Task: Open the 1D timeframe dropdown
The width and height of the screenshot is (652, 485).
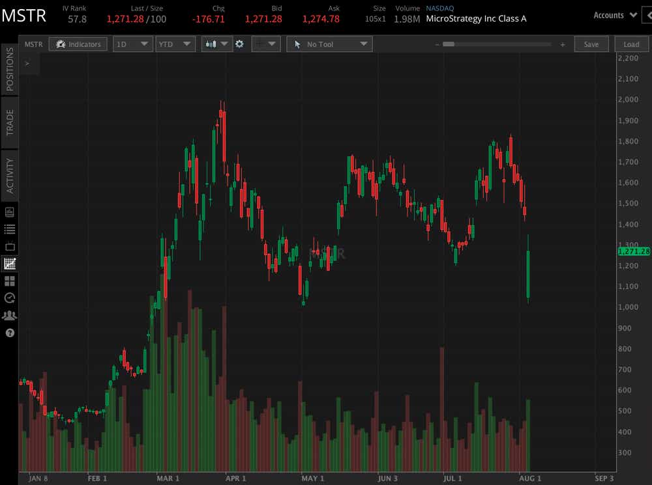Action: tap(132, 44)
